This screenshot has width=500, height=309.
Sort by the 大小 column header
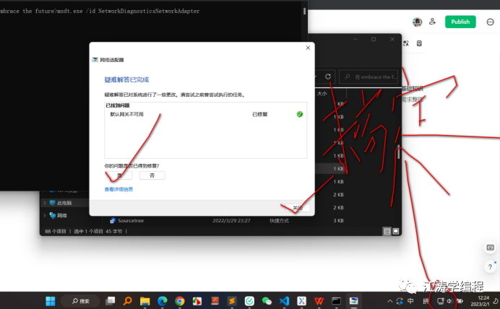pos(322,93)
